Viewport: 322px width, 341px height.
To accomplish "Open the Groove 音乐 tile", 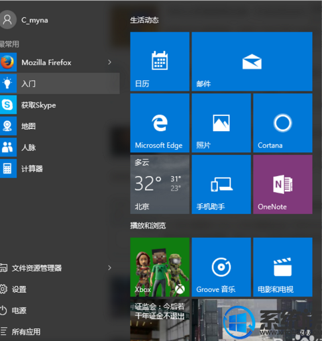I will (221, 267).
